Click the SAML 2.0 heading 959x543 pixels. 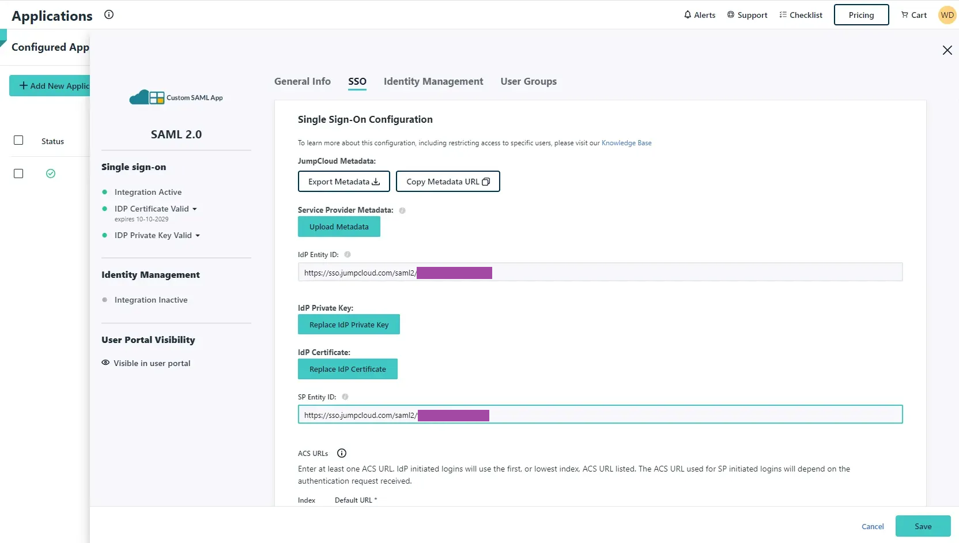point(176,134)
